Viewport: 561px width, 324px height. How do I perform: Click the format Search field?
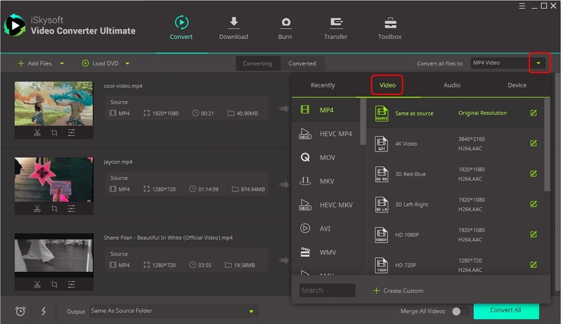coord(327,290)
